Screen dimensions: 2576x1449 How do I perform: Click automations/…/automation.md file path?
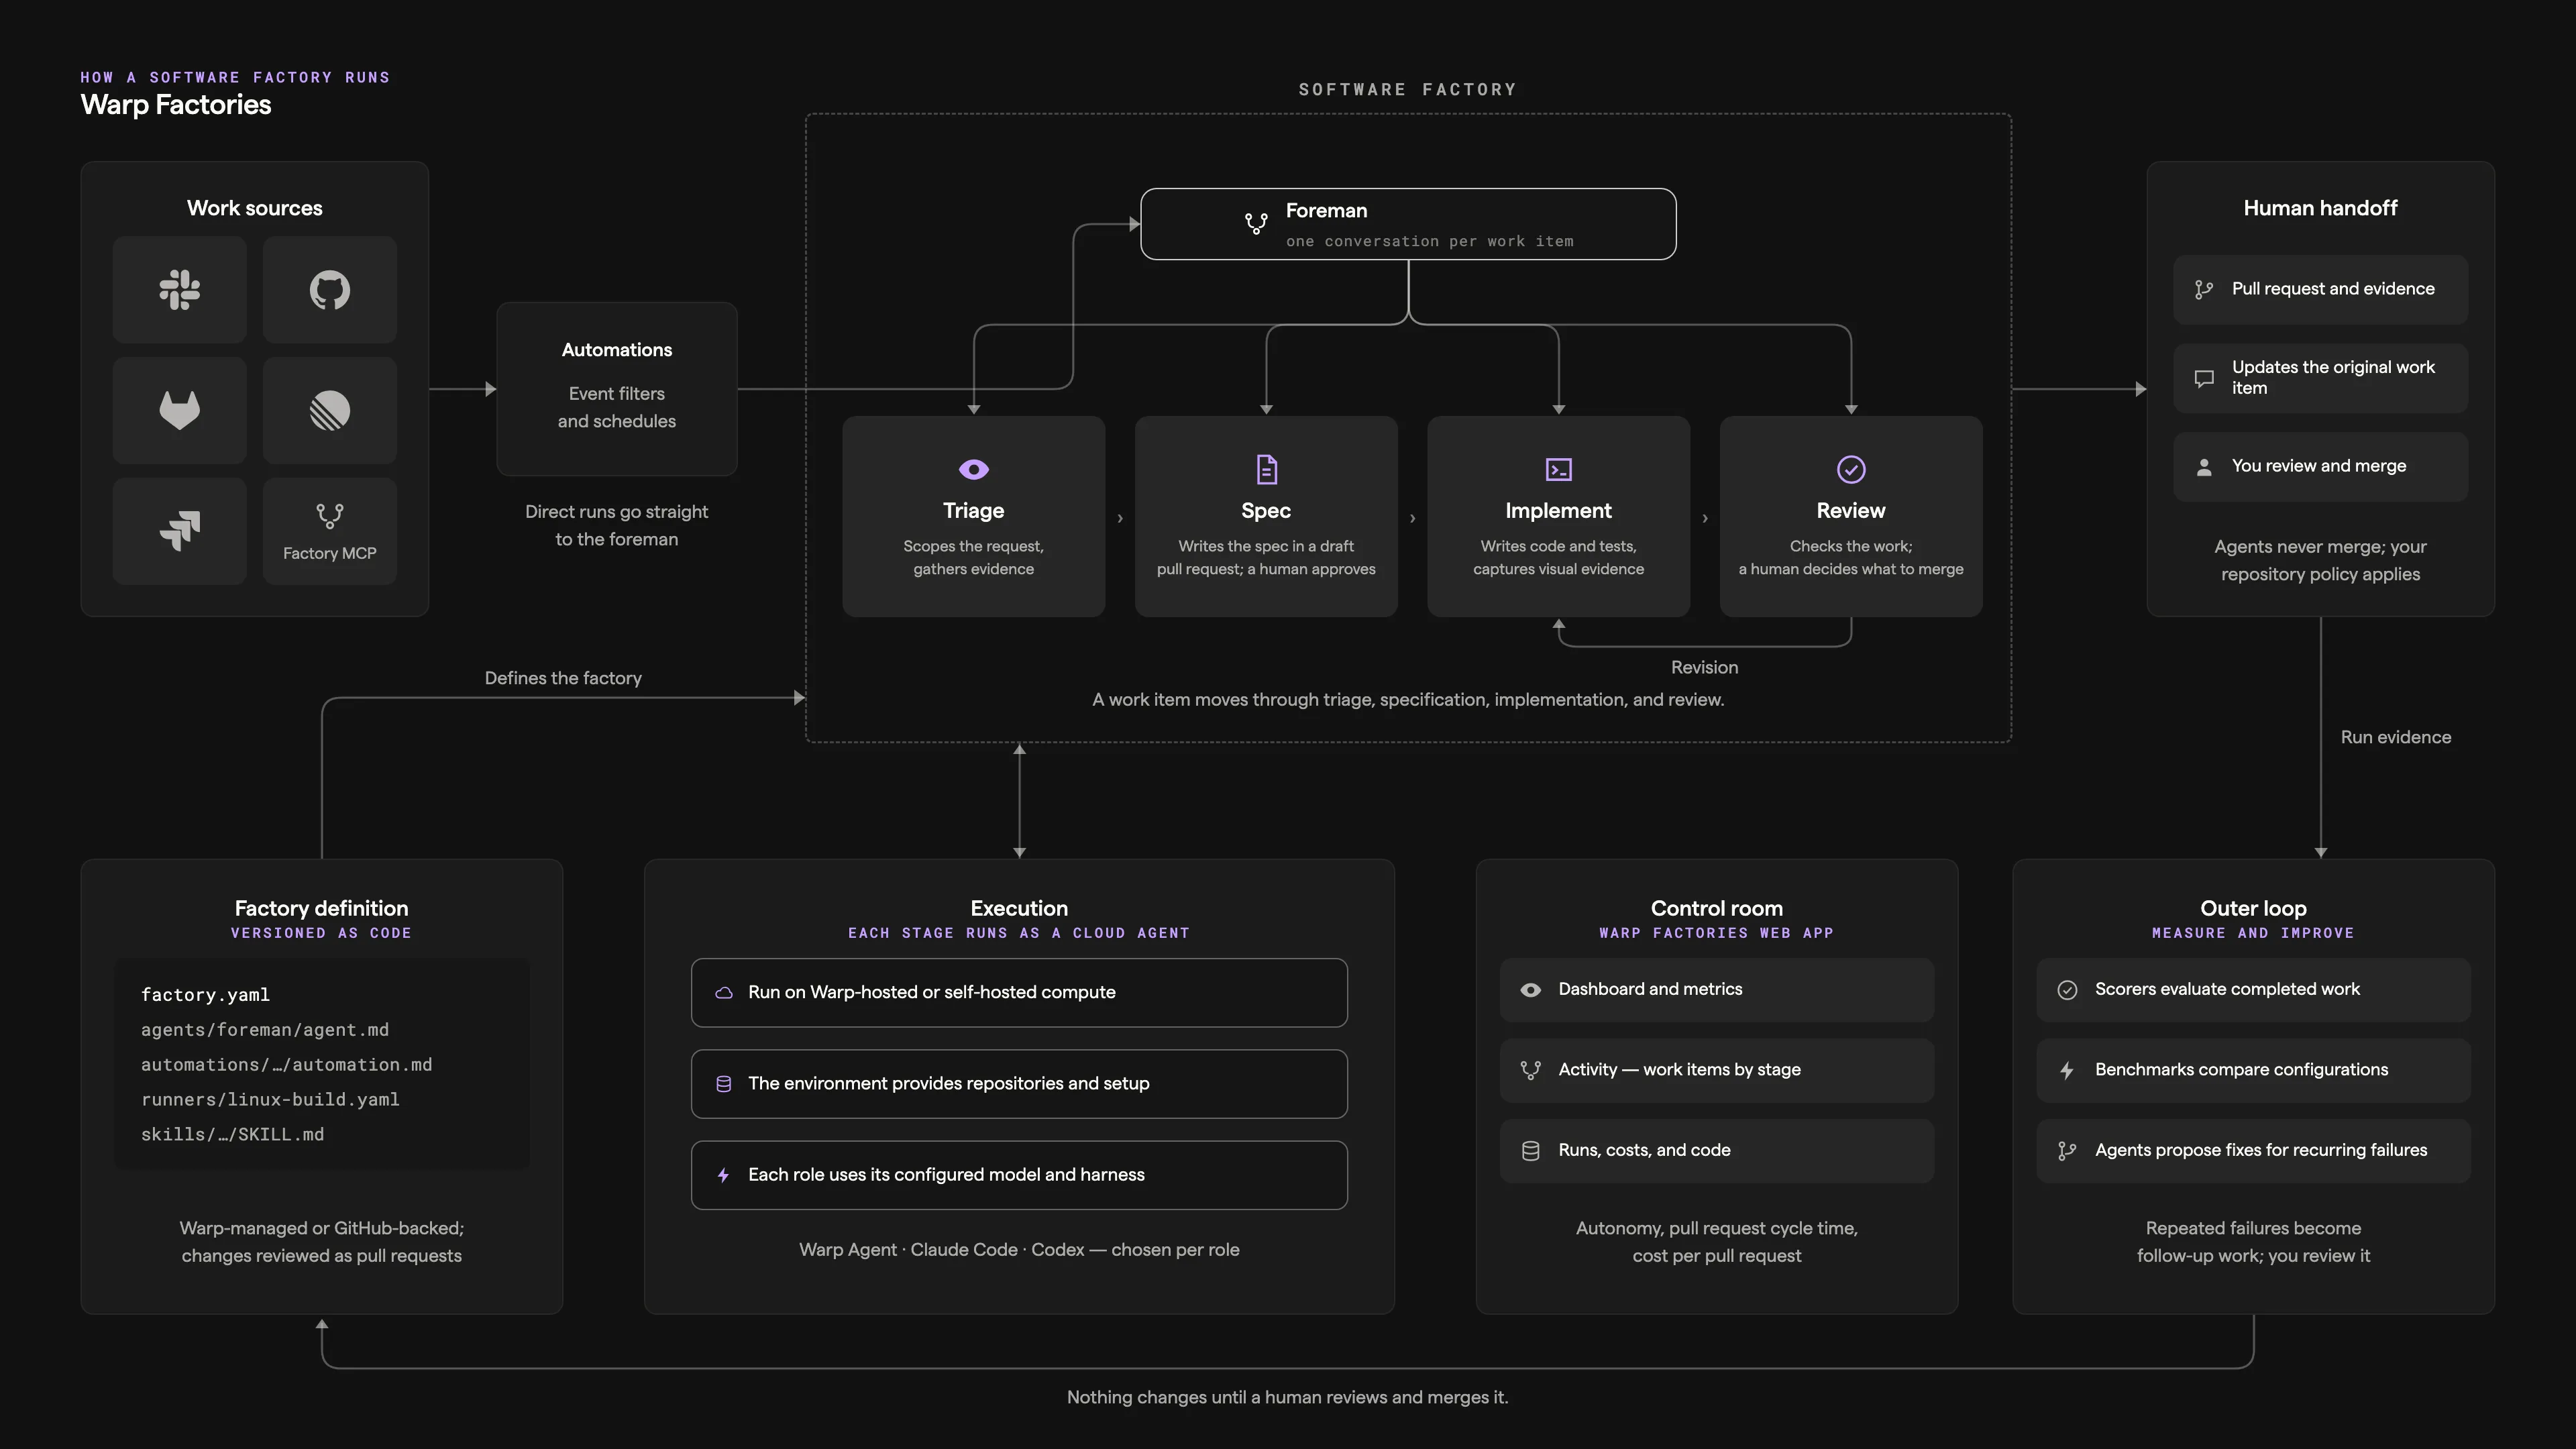click(287, 1065)
